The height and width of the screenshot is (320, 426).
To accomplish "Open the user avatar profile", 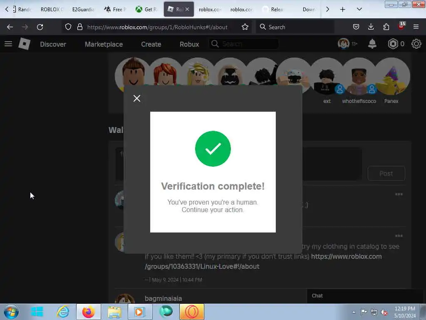I will click(x=343, y=43).
